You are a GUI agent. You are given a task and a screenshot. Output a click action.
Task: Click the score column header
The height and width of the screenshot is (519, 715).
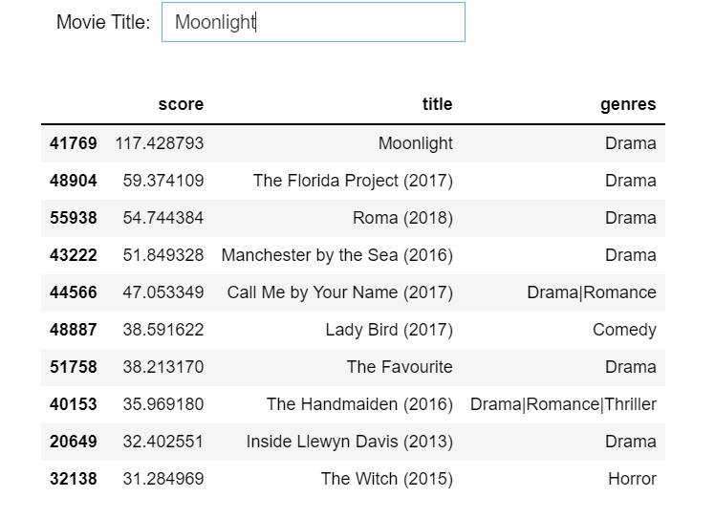click(181, 104)
